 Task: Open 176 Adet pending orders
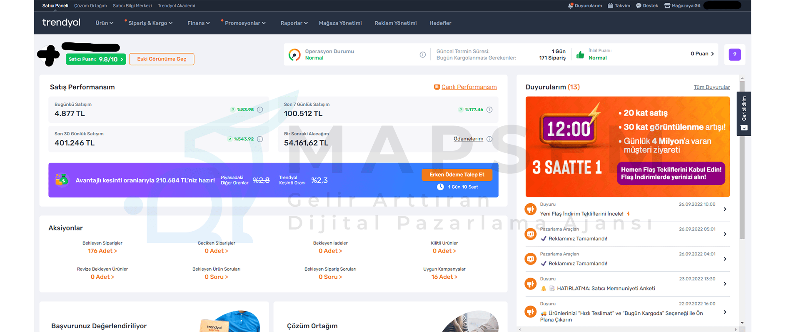[x=102, y=251]
